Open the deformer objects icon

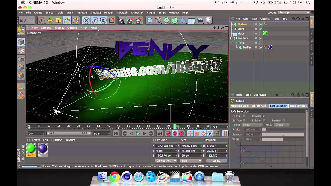pos(183,20)
